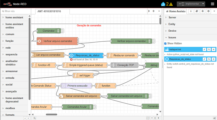This screenshot has height=120, width=217.
Task: Open the info sidebar tab icon
Action: [x=191, y=11]
